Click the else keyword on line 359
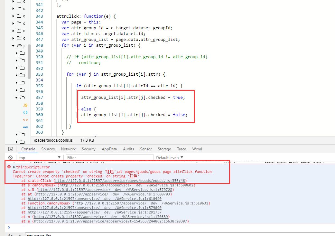The image size is (335, 236). tap(86, 109)
